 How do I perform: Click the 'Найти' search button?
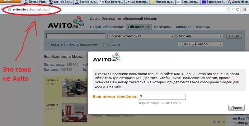coord(234,36)
